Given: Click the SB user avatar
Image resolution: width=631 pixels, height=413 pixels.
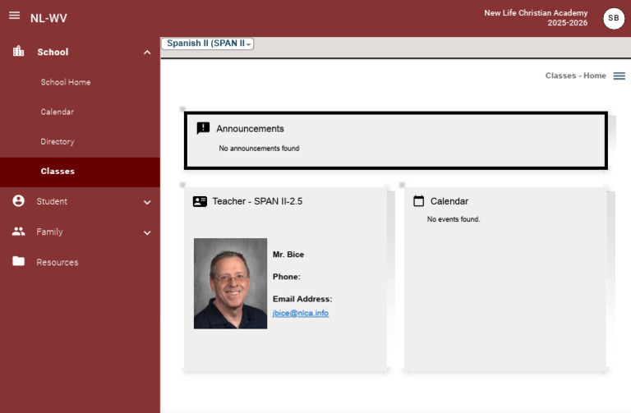Looking at the screenshot, I should pyautogui.click(x=613, y=18).
